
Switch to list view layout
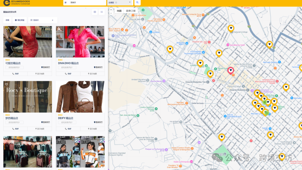(102, 12)
